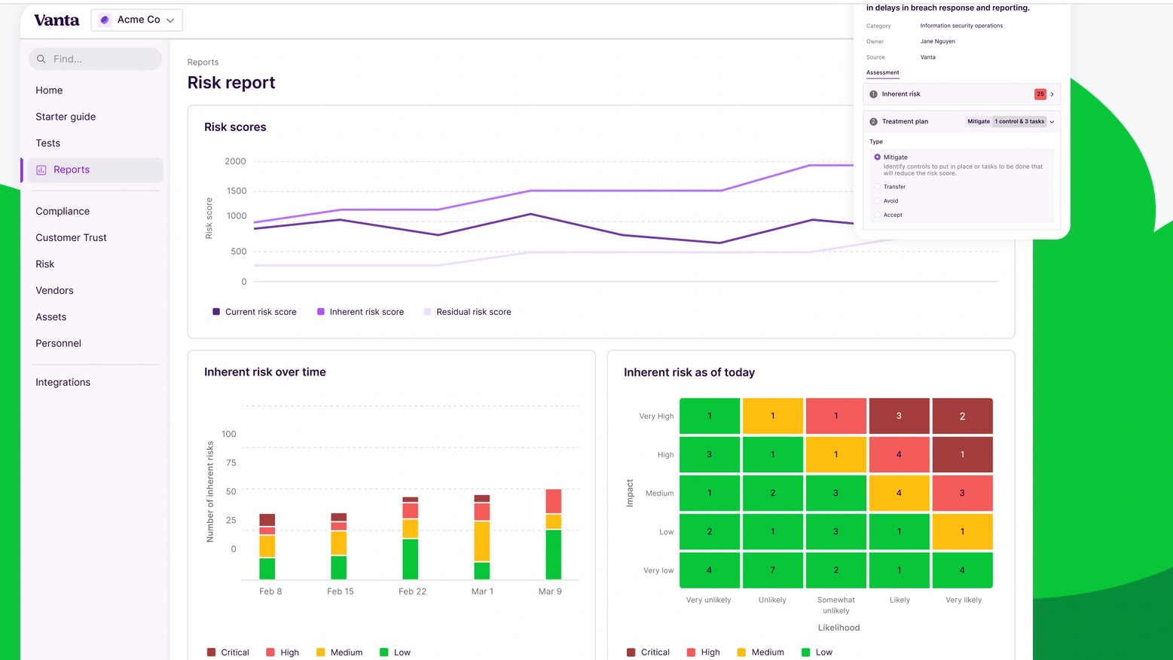Click the Inherent risk score legend swatch
The image size is (1173, 660).
(x=321, y=312)
